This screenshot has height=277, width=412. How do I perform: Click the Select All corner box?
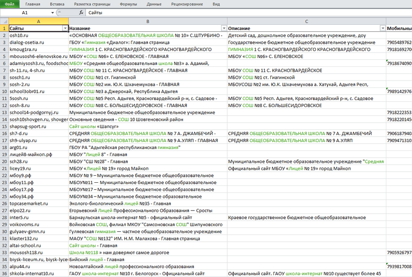(4, 21)
